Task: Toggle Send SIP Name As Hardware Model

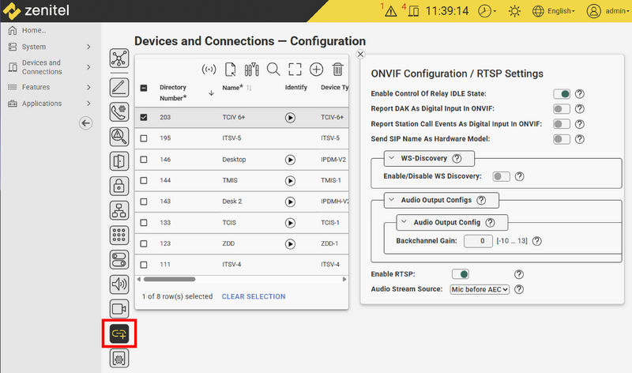Action: 562,139
